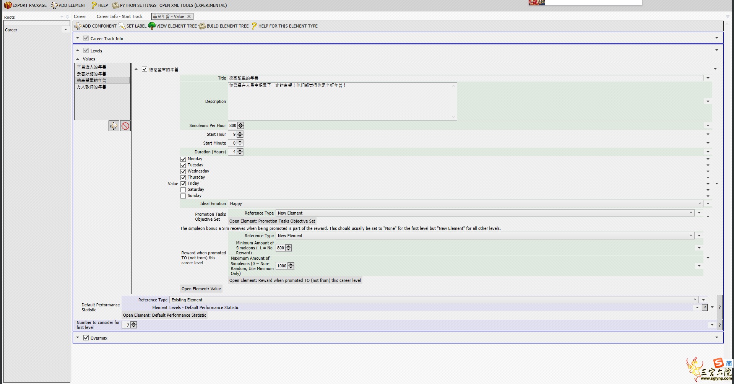Decrease the Start Minute spinner
The width and height of the screenshot is (734, 384).
240,145
